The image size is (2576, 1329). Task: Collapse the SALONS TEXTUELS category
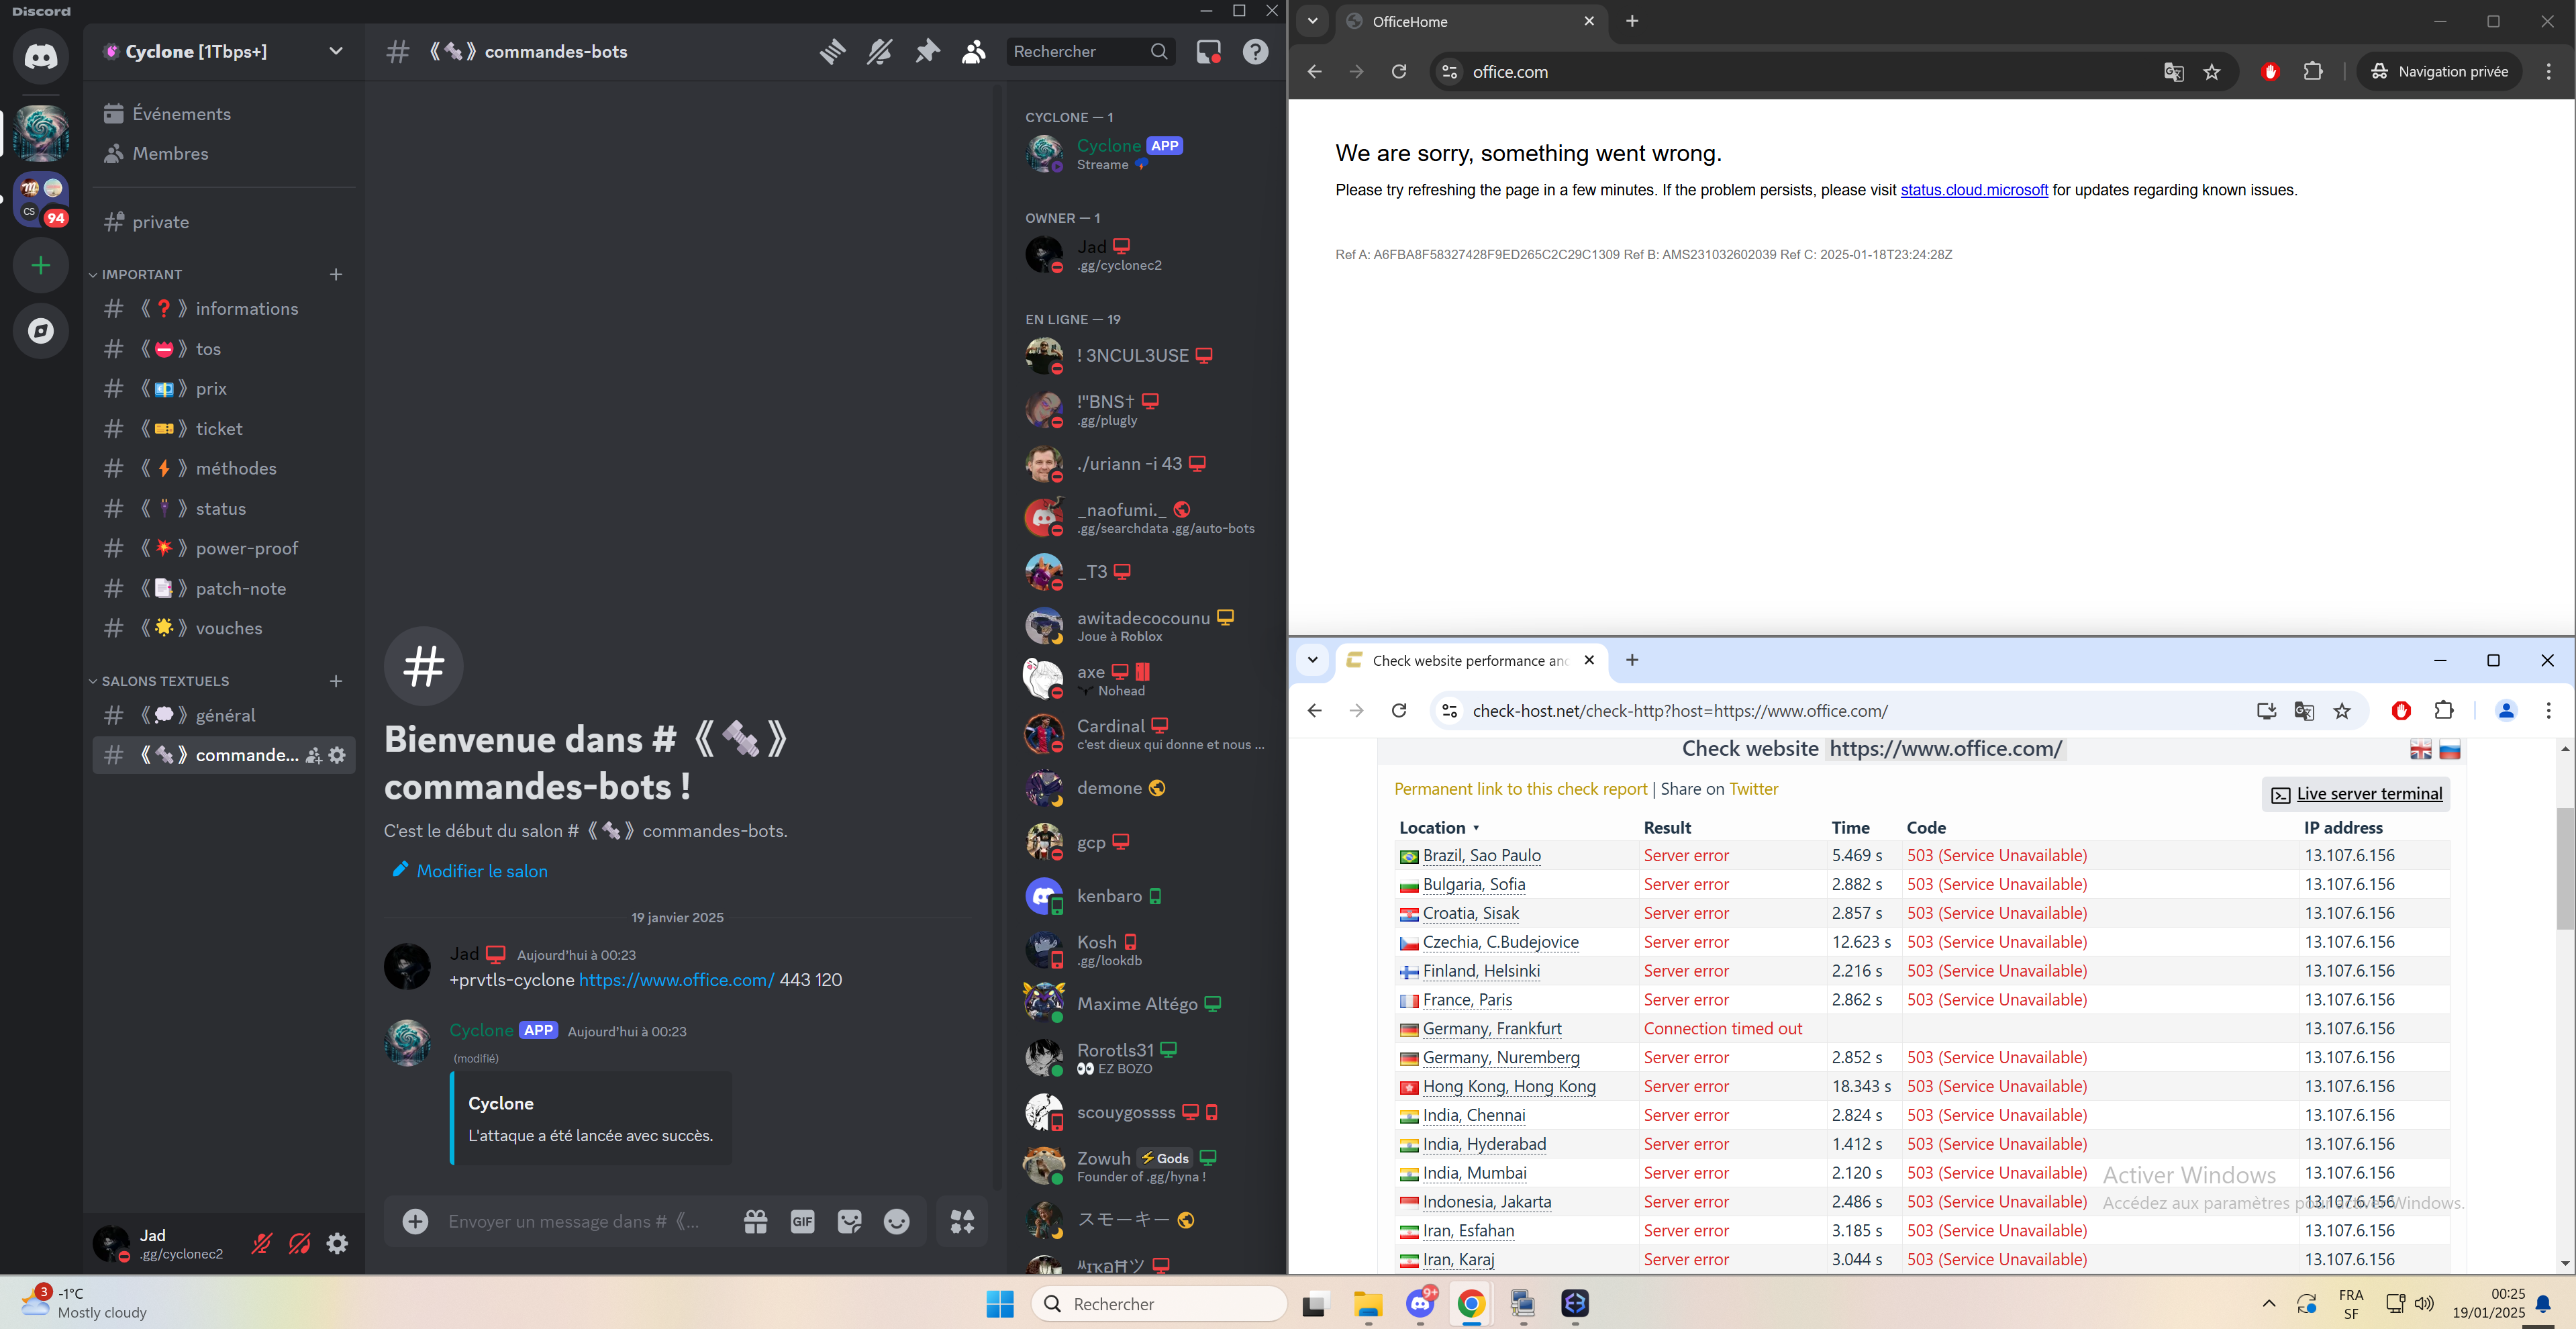(x=165, y=681)
